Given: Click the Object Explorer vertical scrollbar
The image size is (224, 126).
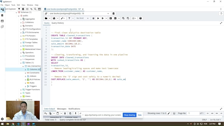Looking at the screenshot, I should coord(42,71).
